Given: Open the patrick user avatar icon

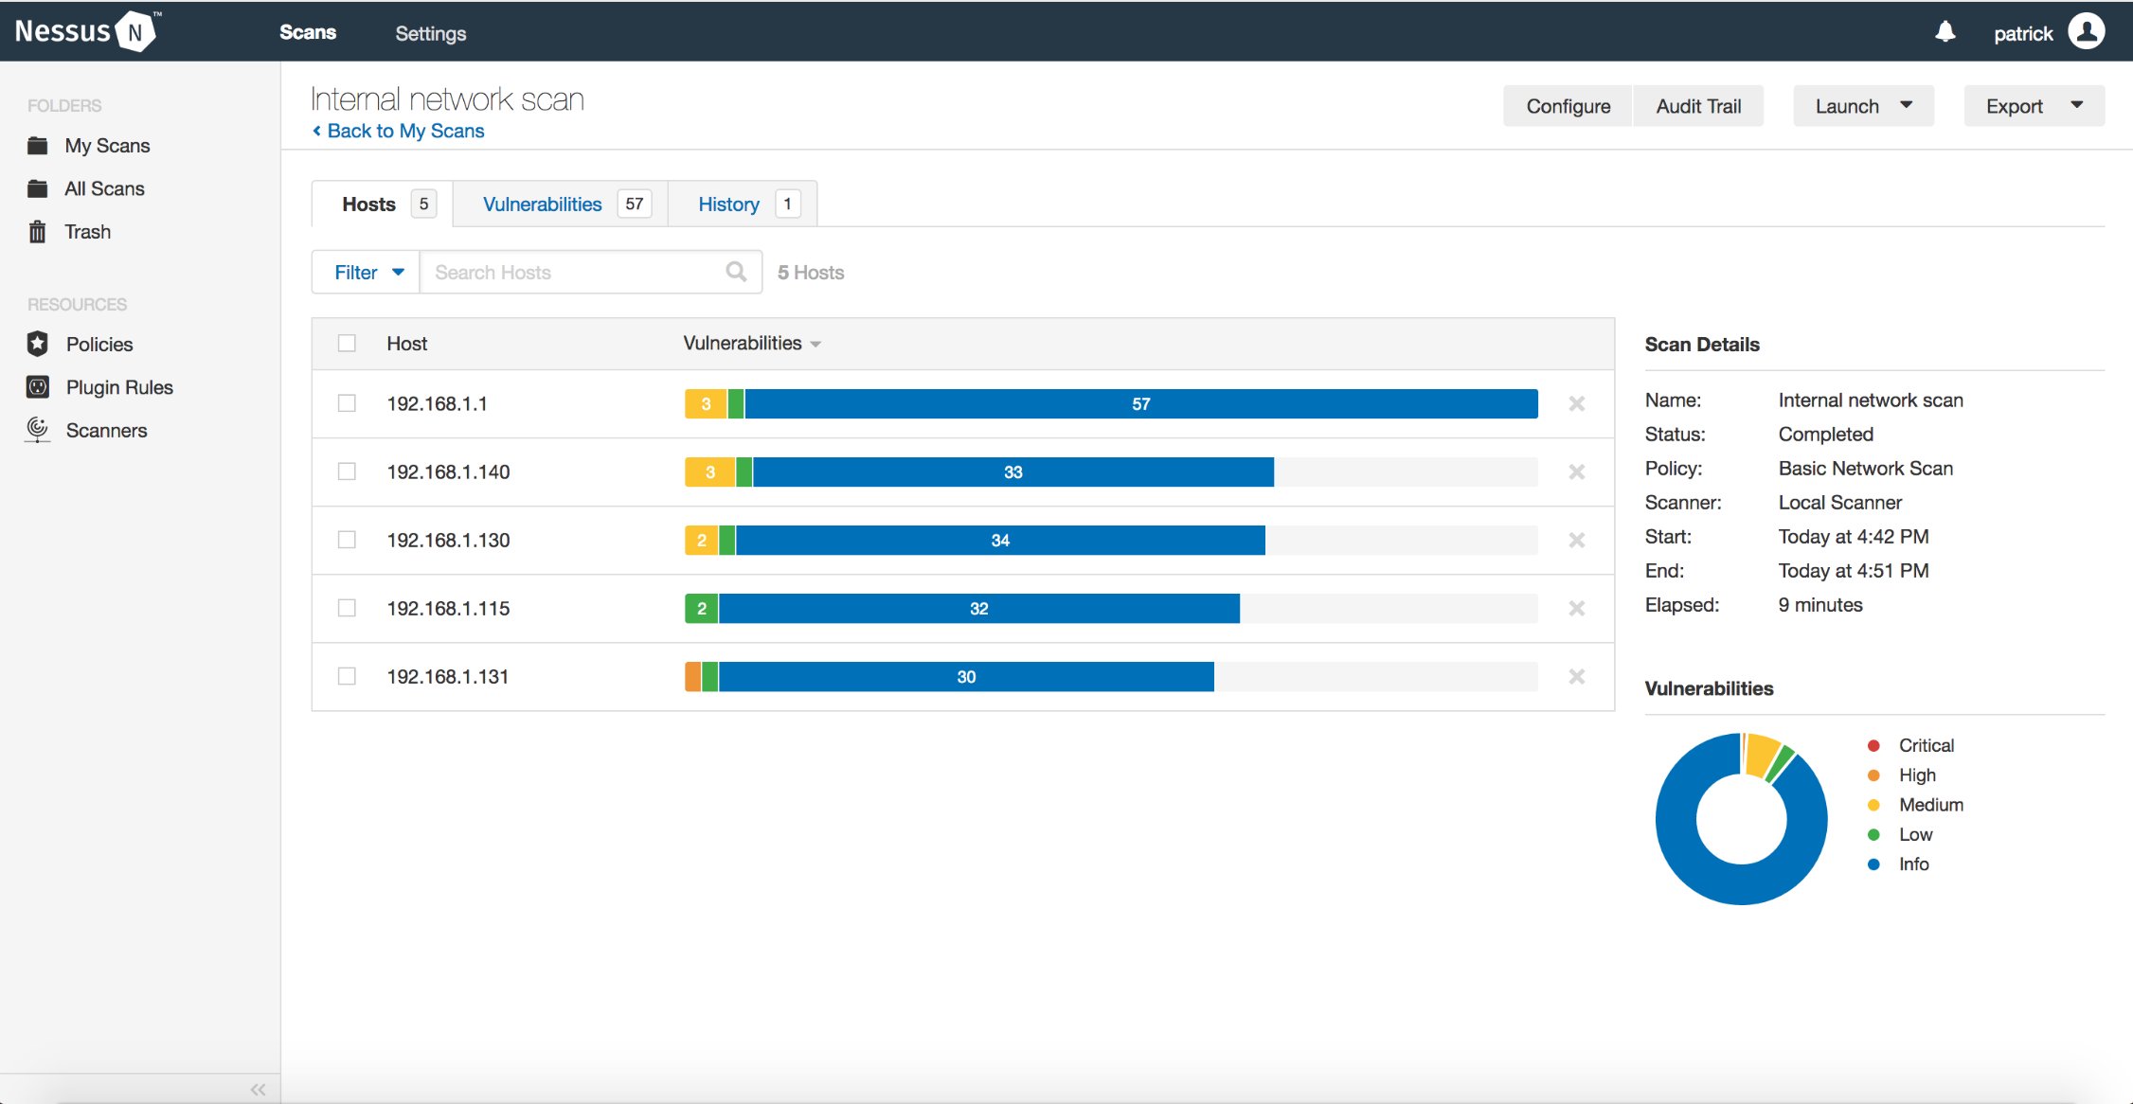Looking at the screenshot, I should [2086, 31].
